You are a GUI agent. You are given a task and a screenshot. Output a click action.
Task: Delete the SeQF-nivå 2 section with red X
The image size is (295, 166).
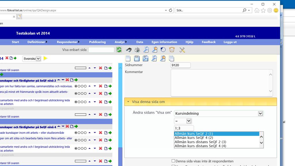point(67,80)
